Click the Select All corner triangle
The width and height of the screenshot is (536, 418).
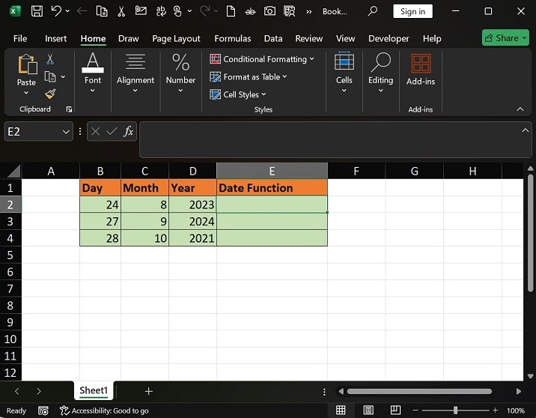(13, 171)
